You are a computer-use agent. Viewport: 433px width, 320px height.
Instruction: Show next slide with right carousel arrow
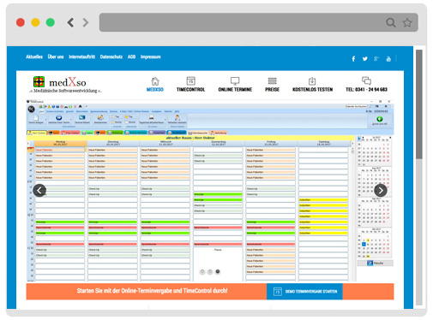pos(381,190)
